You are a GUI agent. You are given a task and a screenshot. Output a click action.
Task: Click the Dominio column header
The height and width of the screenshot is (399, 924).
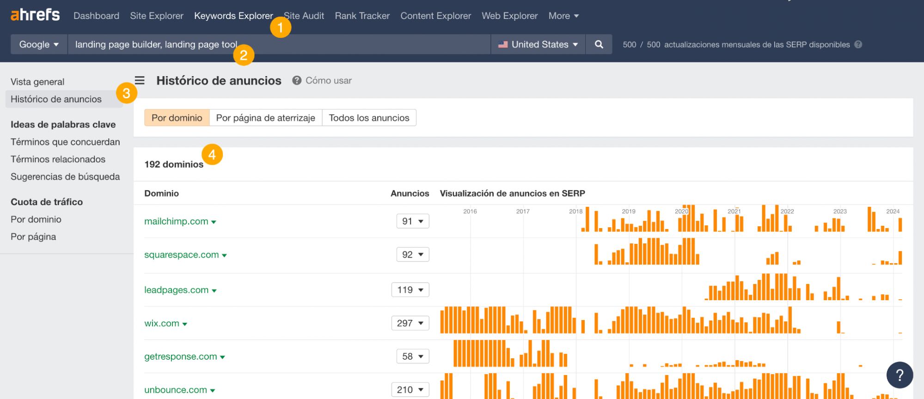point(161,193)
